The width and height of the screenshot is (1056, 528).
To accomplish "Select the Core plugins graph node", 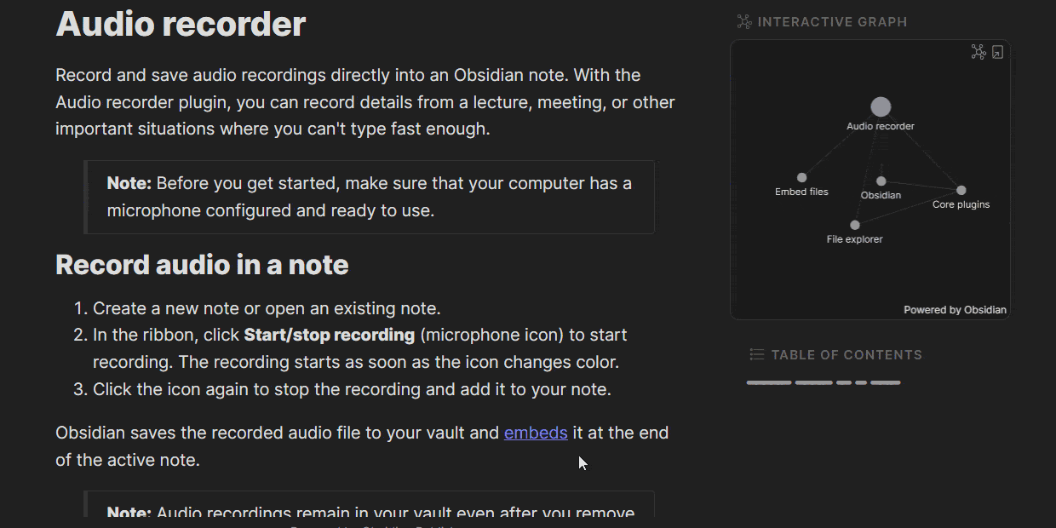I will click(x=961, y=191).
